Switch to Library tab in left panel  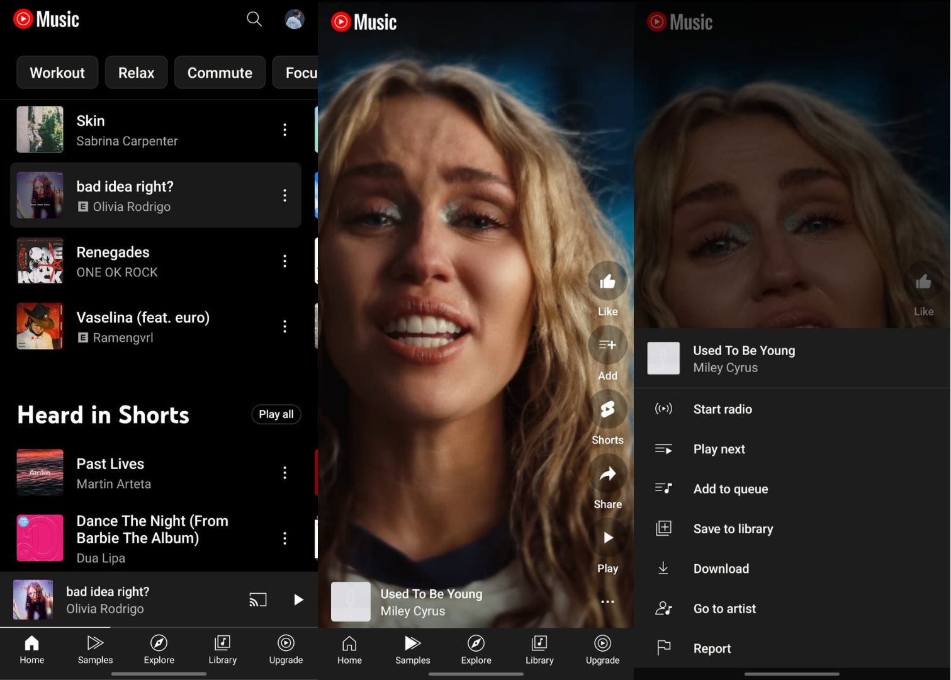222,649
